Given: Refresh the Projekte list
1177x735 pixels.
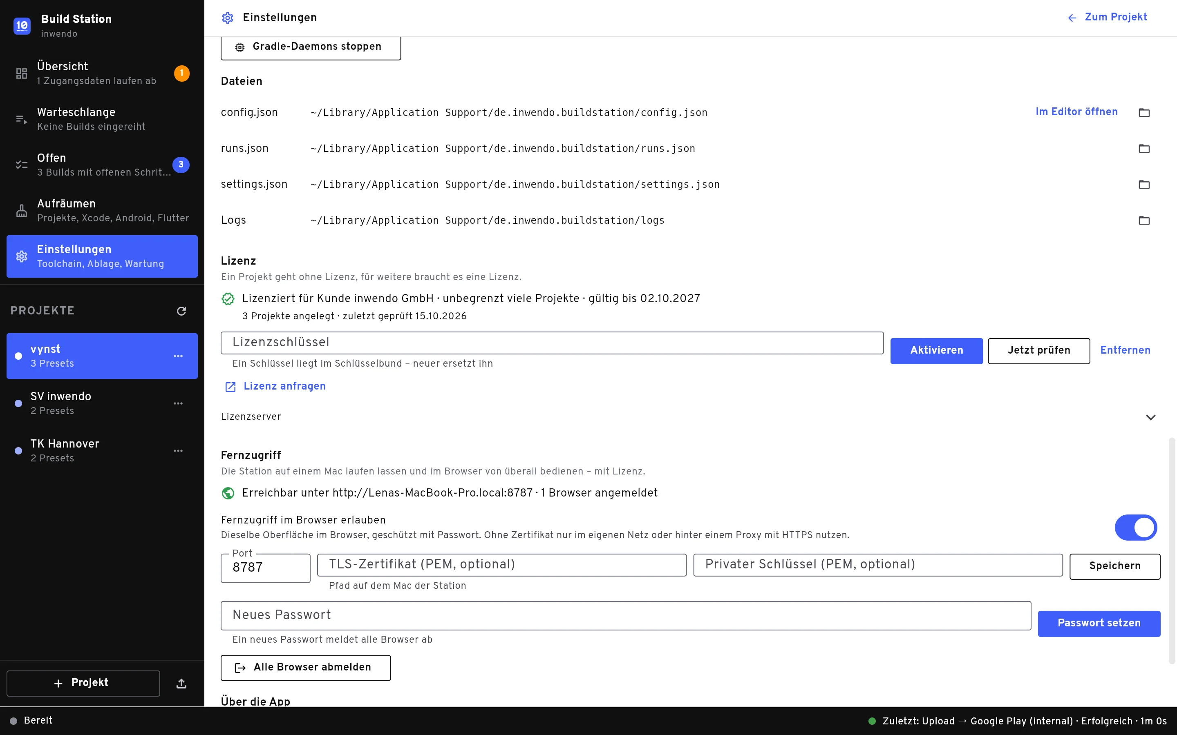Looking at the screenshot, I should [x=181, y=311].
